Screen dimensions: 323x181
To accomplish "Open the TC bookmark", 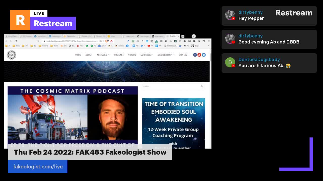I will [x=186, y=46].
